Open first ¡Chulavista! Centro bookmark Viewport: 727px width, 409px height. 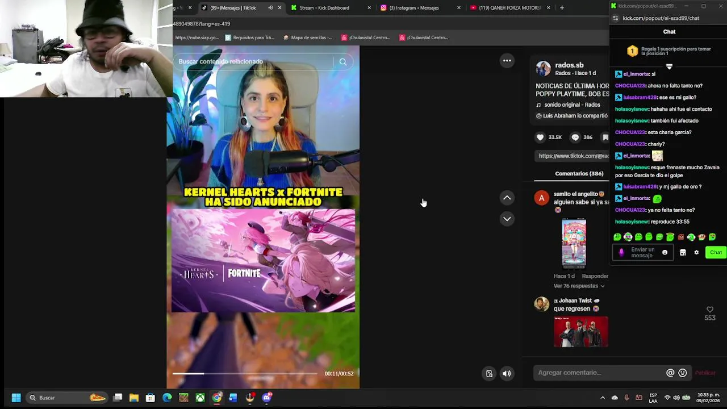click(x=366, y=38)
